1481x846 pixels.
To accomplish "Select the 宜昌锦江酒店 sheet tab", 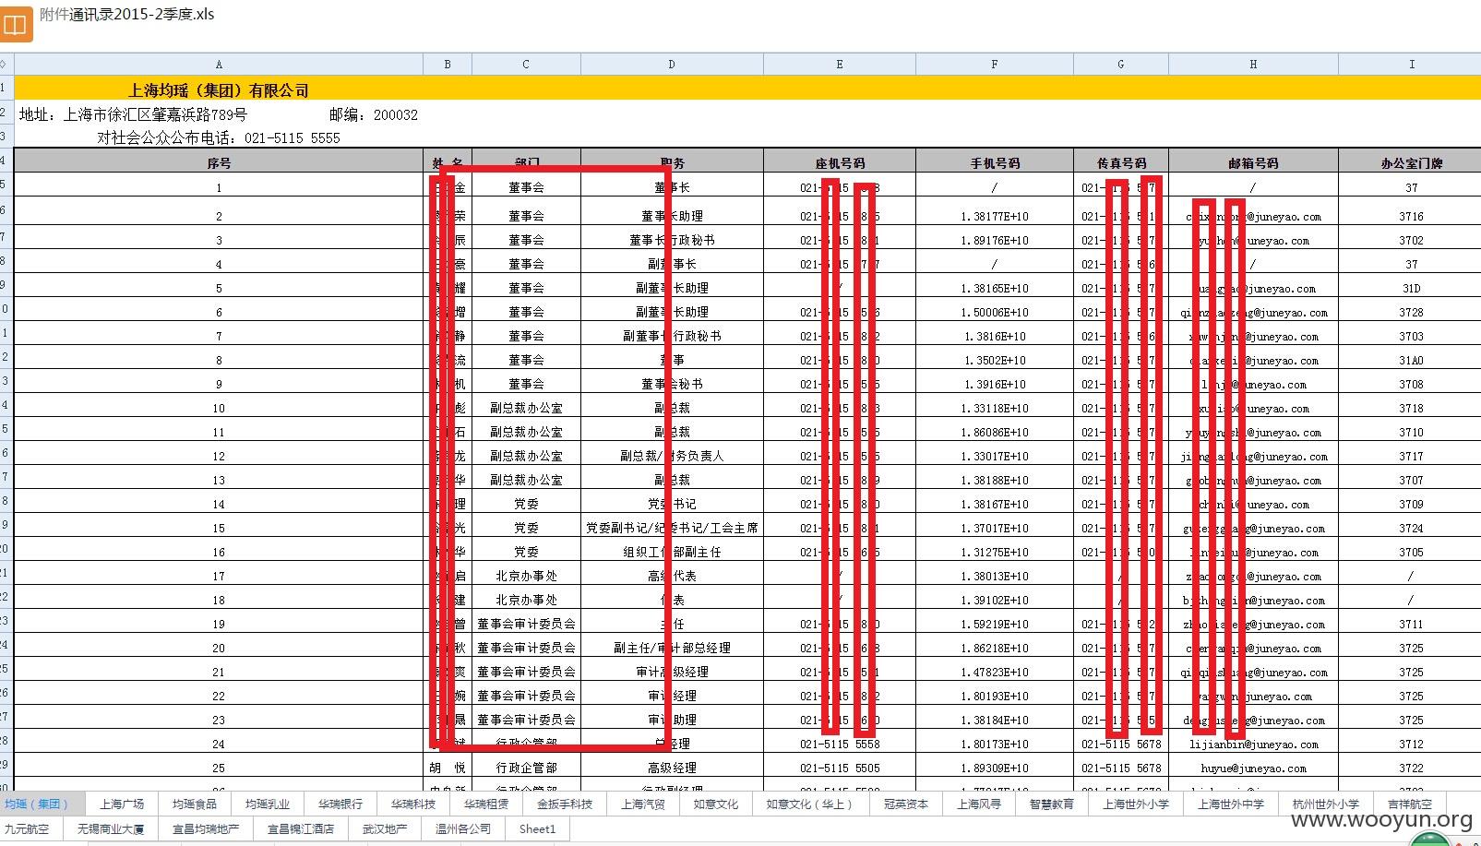I will coord(301,828).
